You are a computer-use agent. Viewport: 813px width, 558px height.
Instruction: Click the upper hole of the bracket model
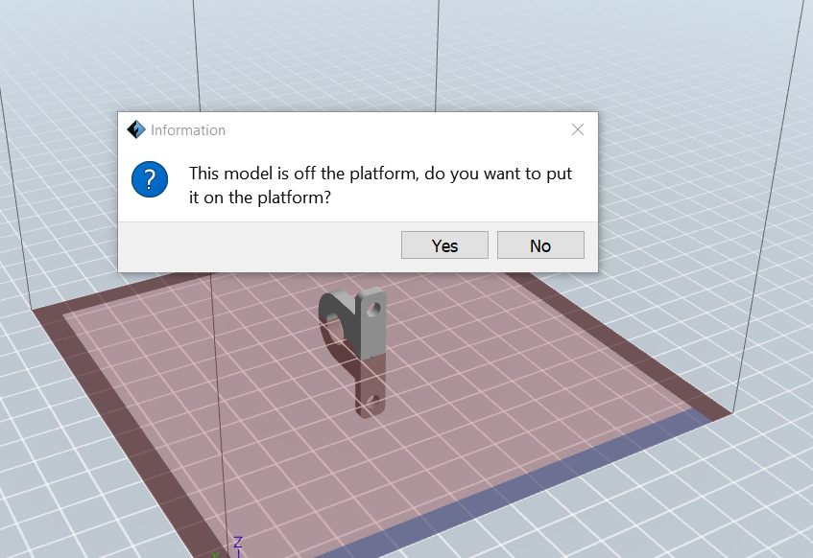374,309
